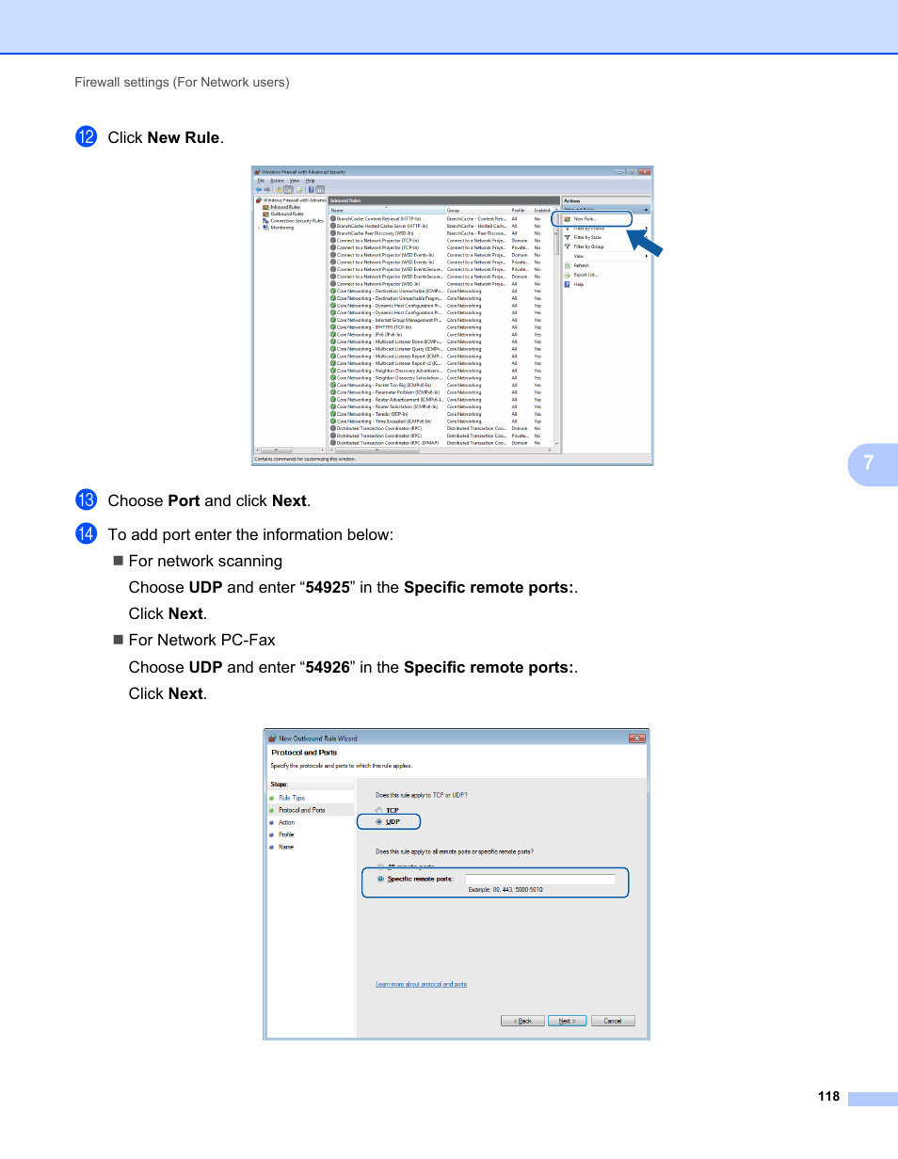
Task: Click the blue Help toolbar icon
Action: [x=311, y=190]
